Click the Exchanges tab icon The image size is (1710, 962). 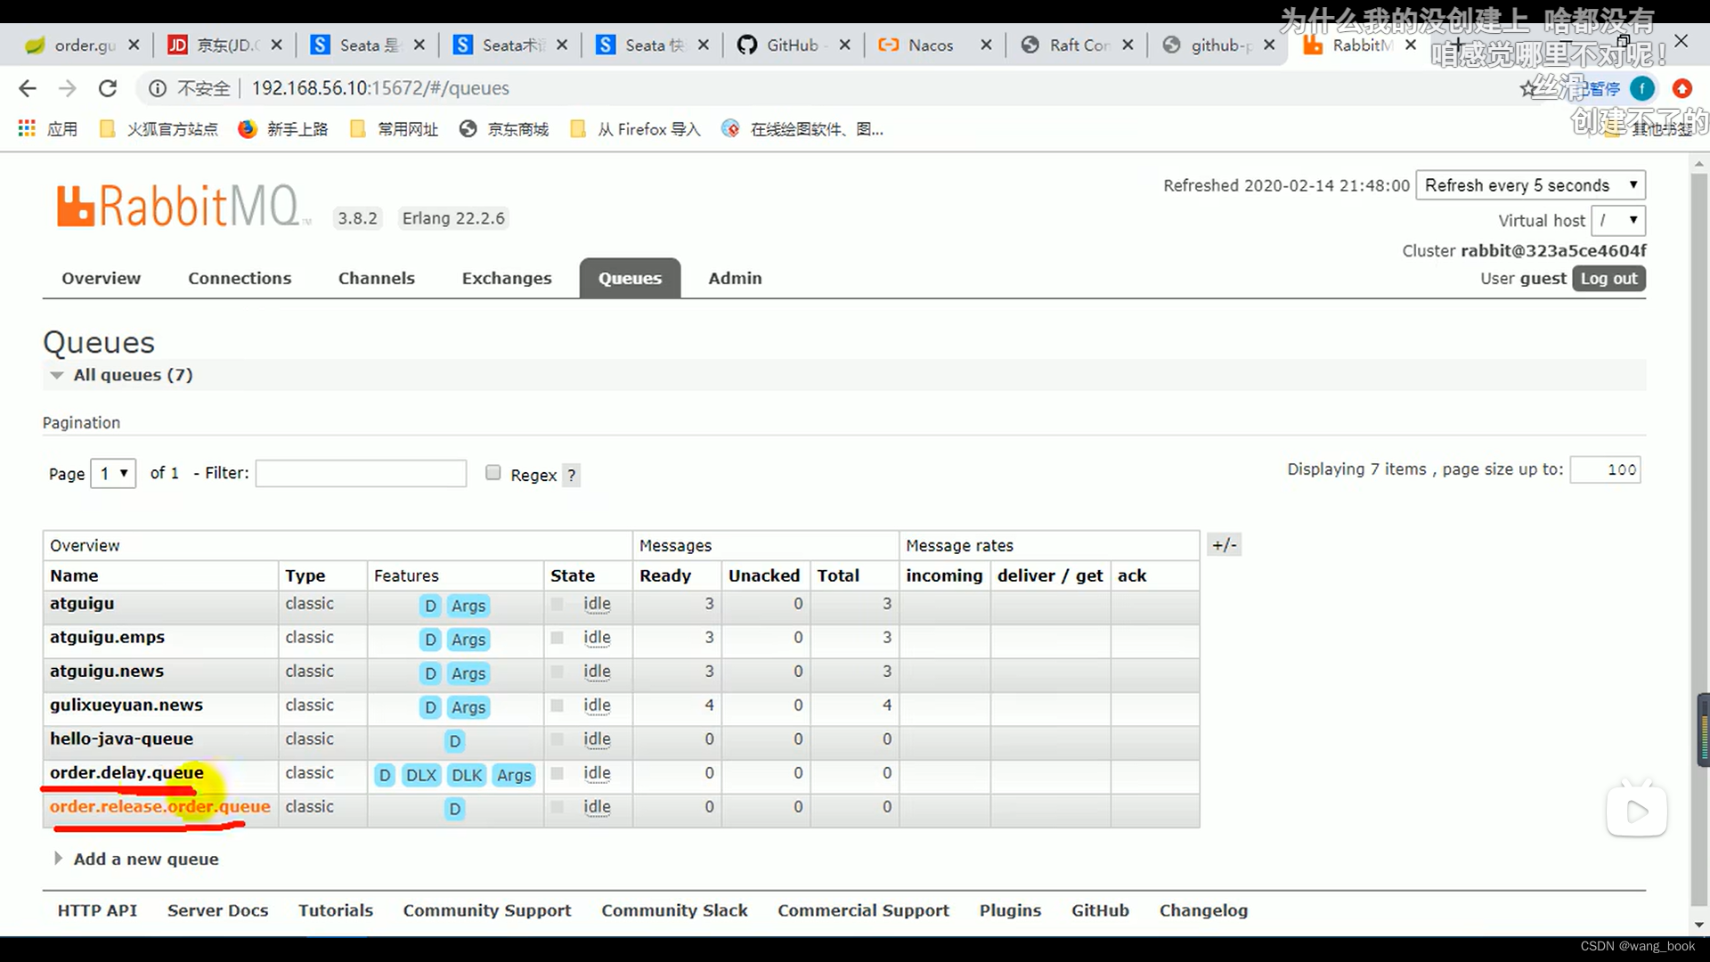pos(508,279)
